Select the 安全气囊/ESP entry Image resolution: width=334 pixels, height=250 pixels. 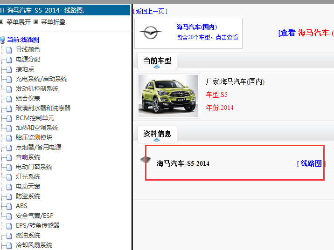coord(35,216)
